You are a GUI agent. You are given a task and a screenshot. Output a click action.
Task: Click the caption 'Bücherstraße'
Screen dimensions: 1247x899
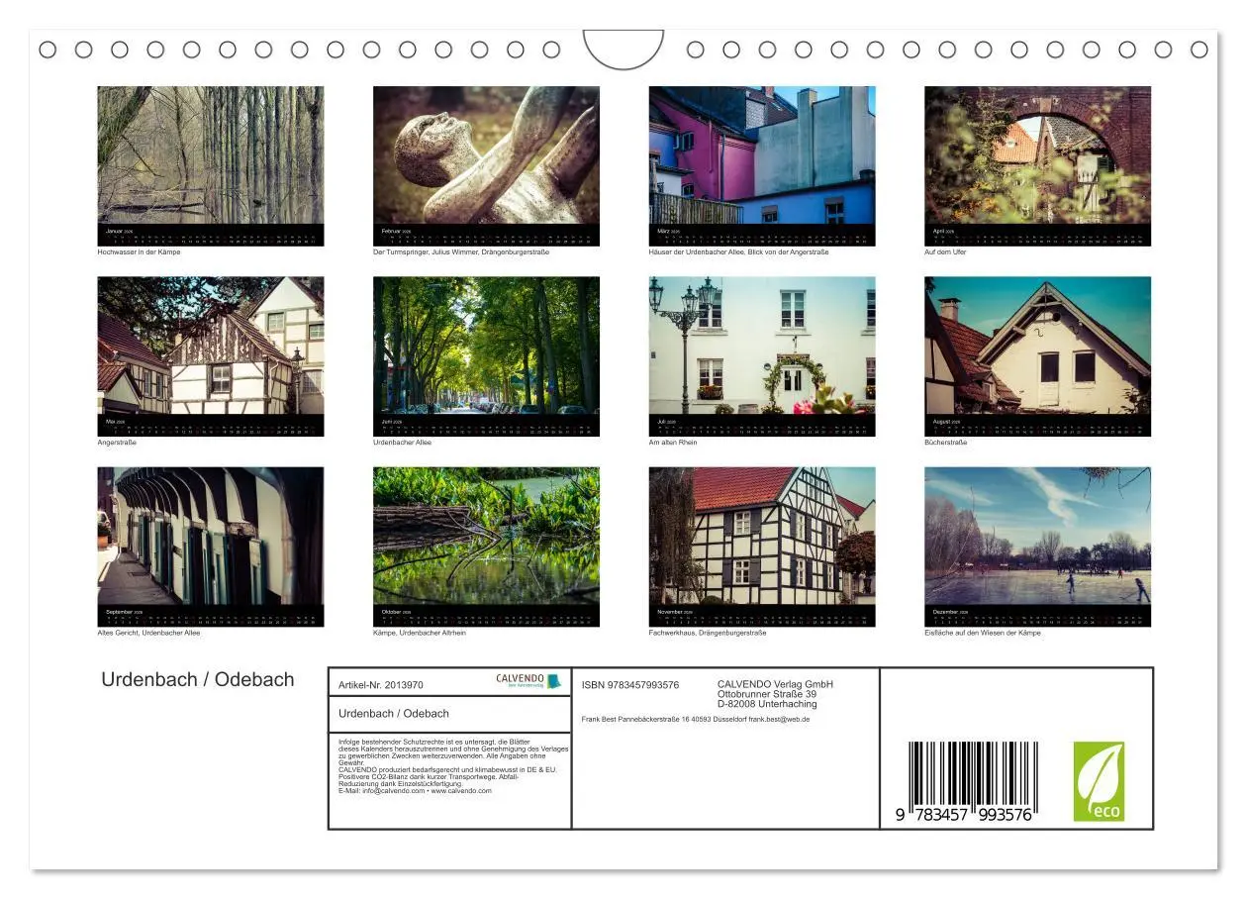pyautogui.click(x=946, y=443)
